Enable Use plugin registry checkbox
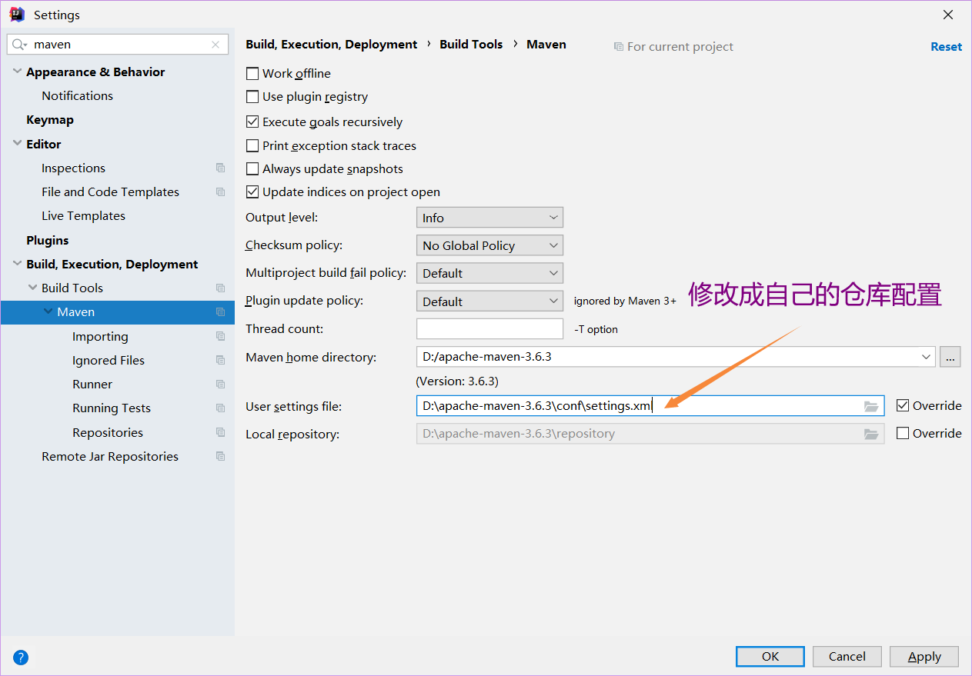 [252, 97]
